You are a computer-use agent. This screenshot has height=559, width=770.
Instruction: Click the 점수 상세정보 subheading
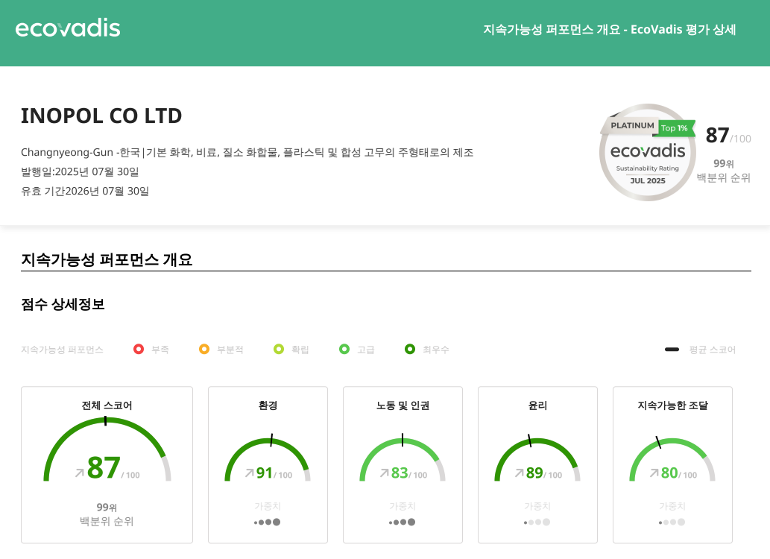(x=63, y=304)
